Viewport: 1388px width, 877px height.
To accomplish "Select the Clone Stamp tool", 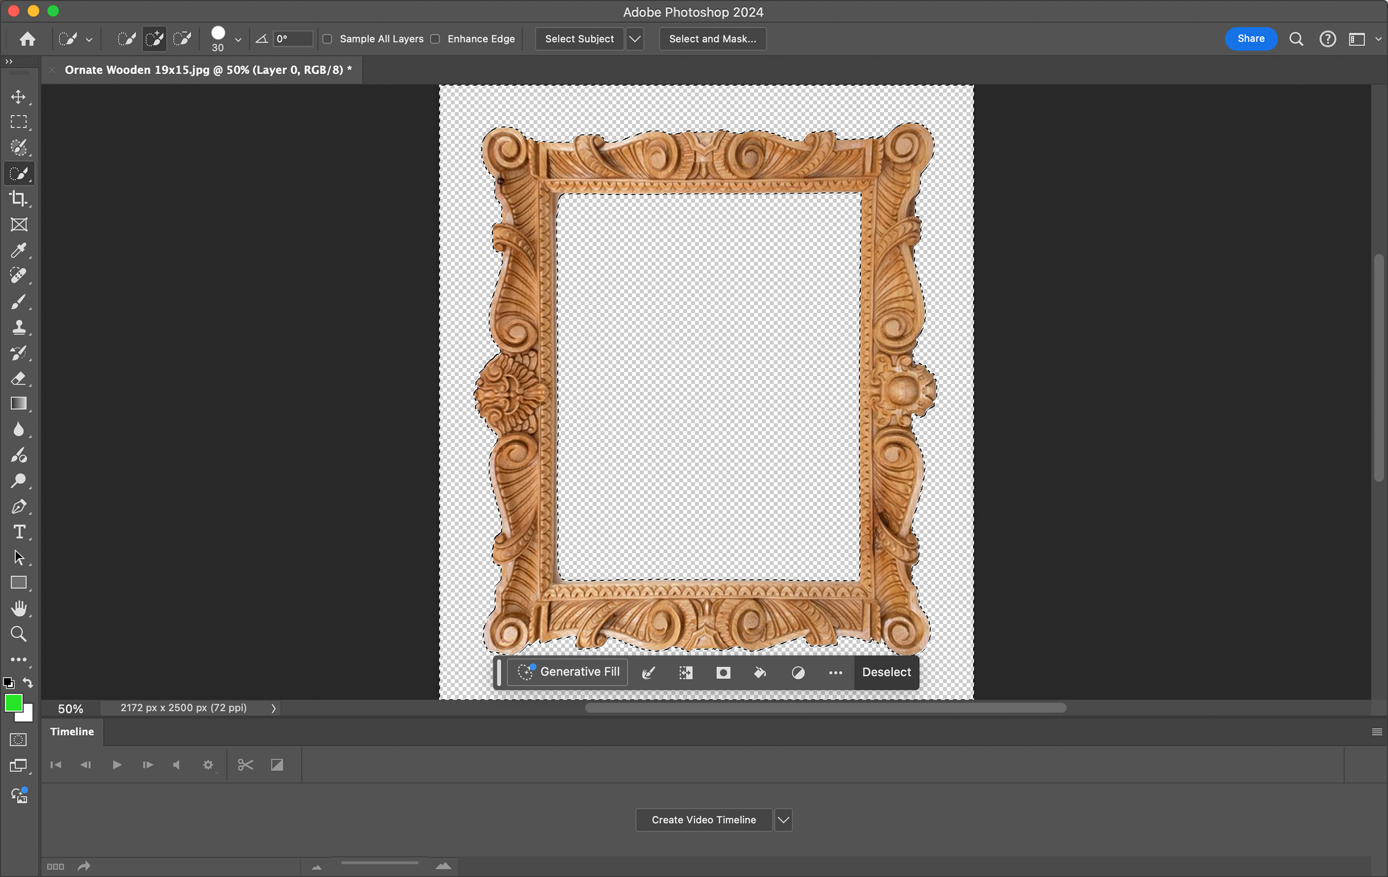I will (19, 327).
